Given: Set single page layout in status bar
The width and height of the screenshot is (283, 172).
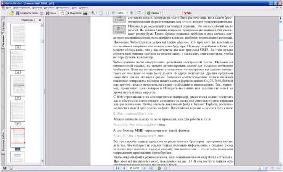Looking at the screenshot, I should (260, 168).
